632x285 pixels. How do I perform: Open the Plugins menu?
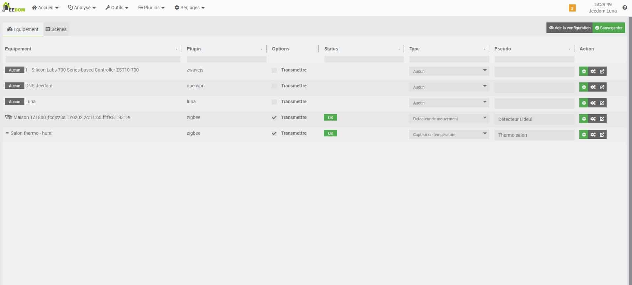tap(151, 8)
